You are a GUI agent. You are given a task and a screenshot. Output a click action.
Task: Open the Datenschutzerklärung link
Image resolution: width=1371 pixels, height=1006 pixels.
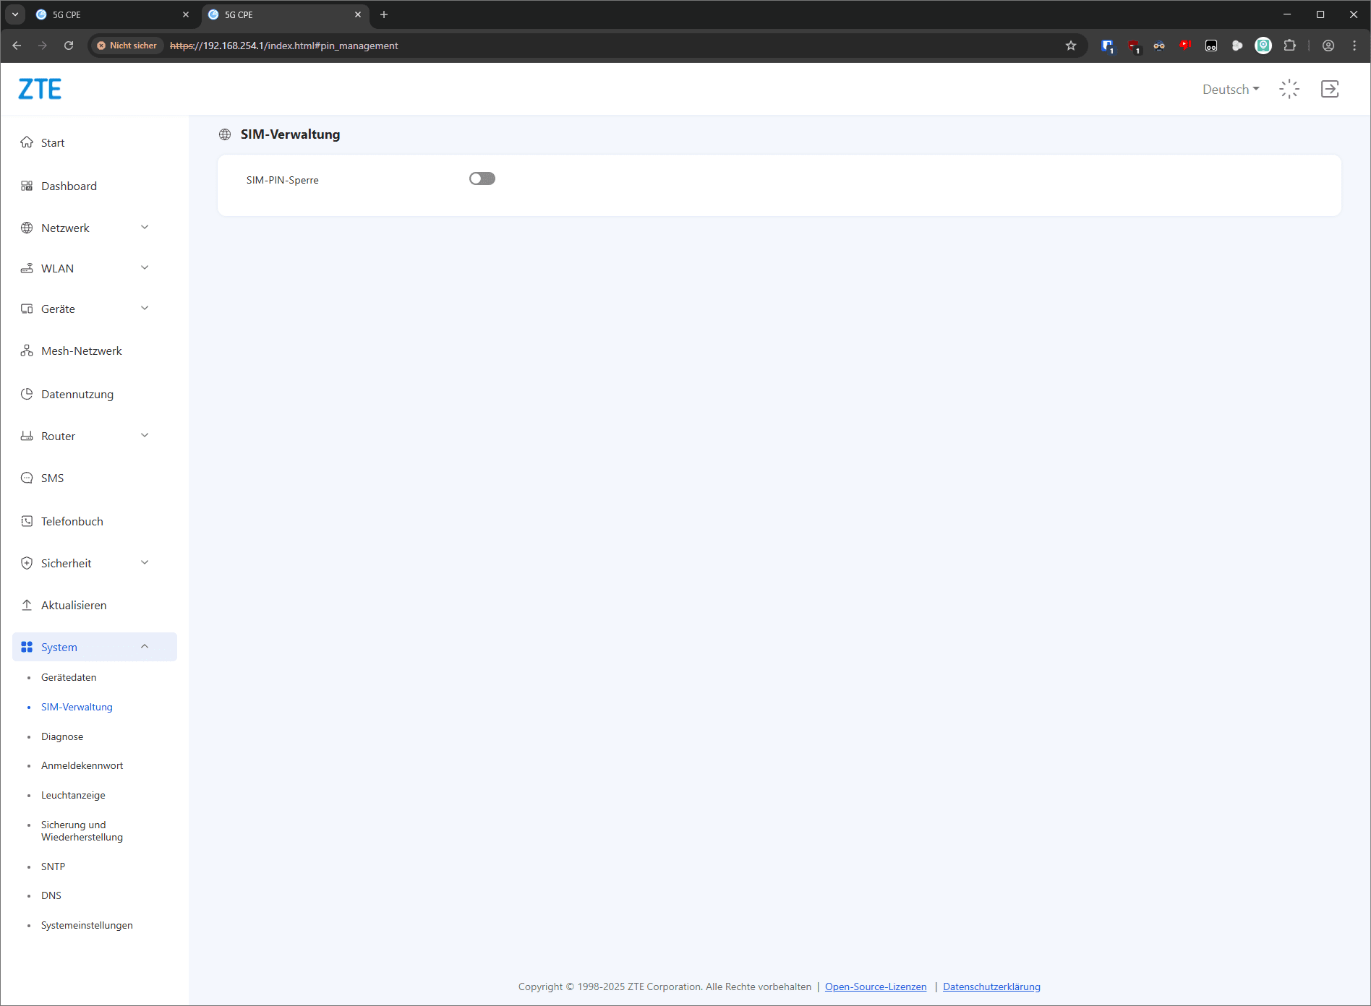point(991,986)
